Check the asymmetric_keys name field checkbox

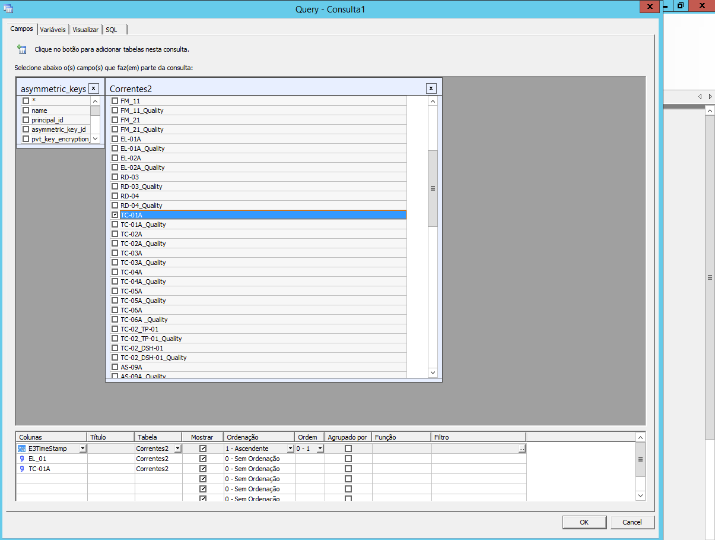tap(26, 110)
